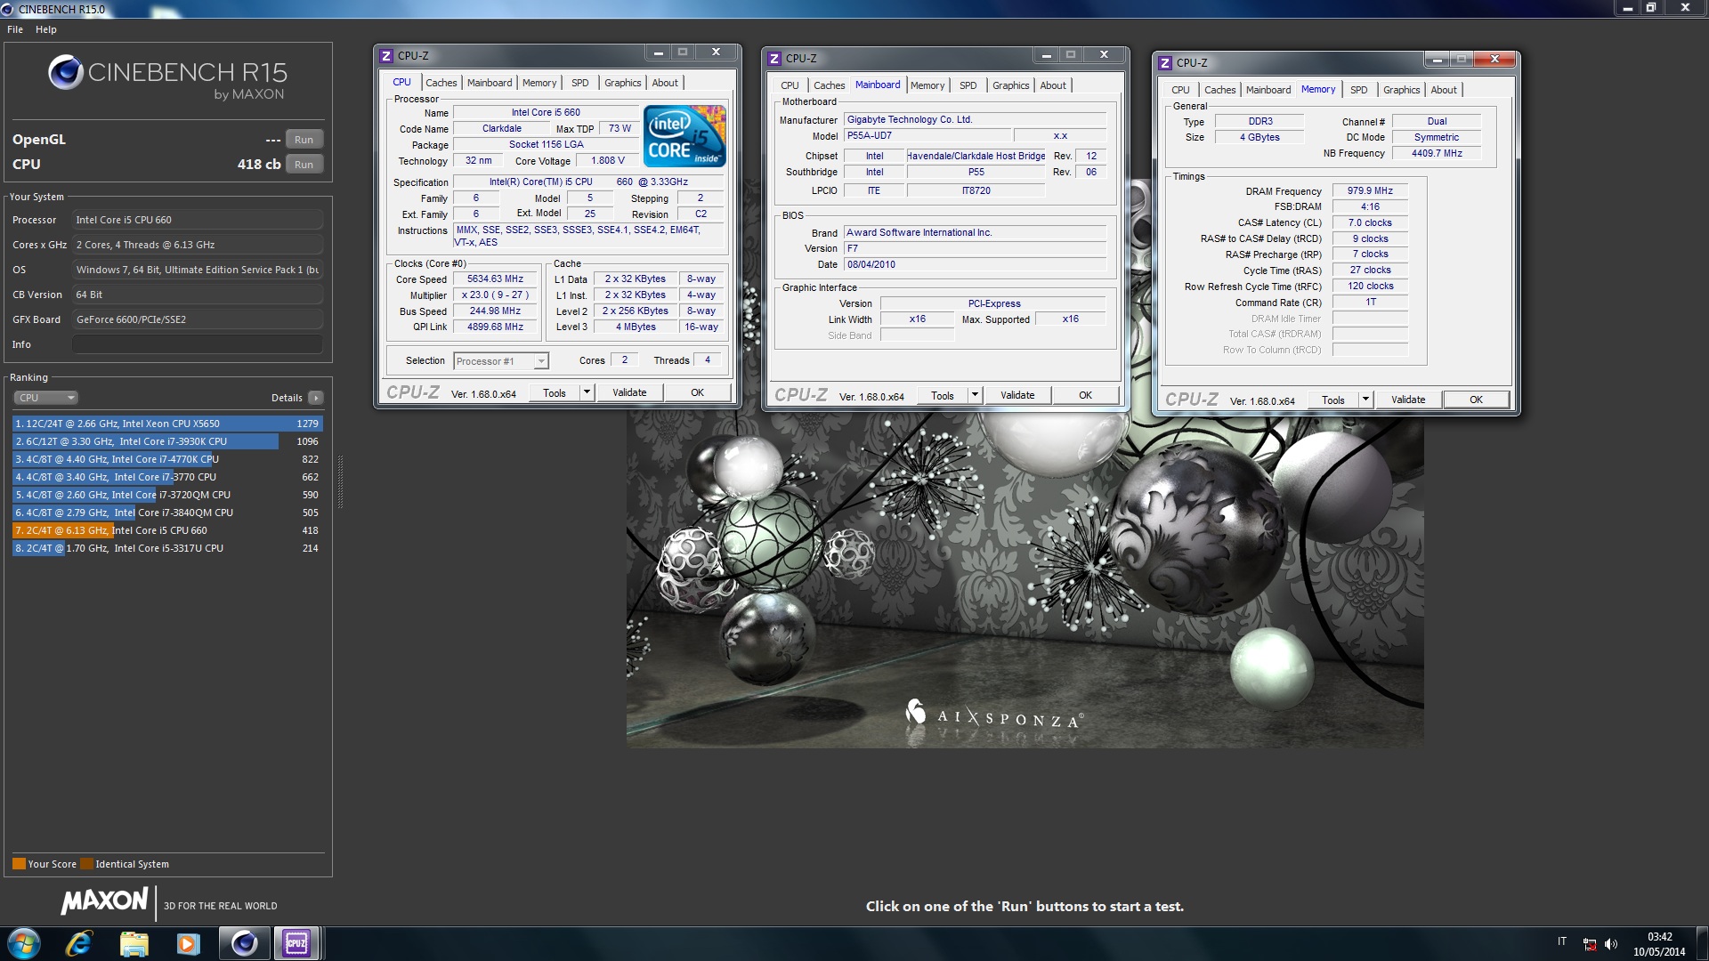Switch to Cinebench taskbar icon

(243, 943)
